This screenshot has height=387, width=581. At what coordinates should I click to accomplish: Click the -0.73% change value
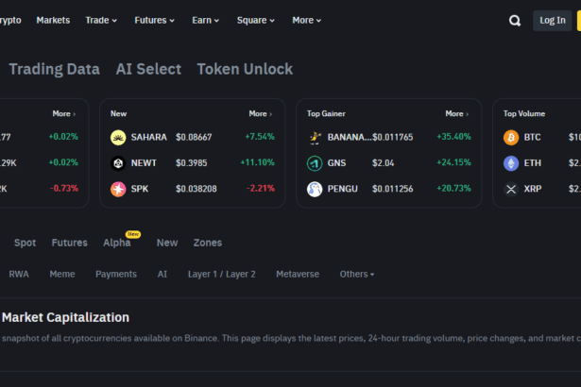pyautogui.click(x=64, y=189)
